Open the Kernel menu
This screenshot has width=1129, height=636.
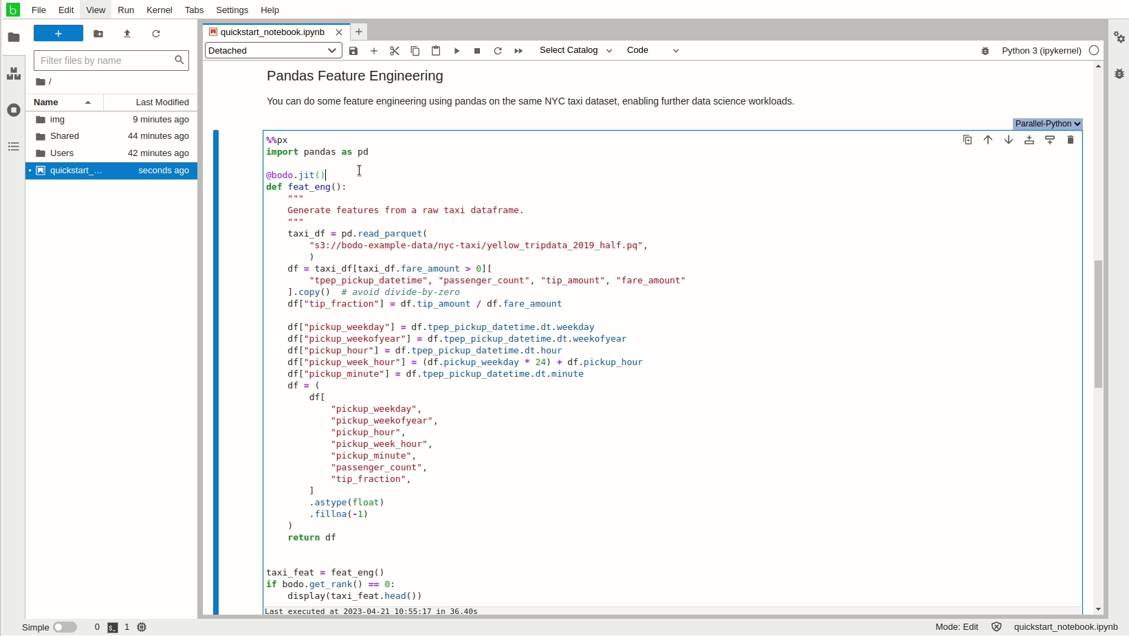pos(159,10)
